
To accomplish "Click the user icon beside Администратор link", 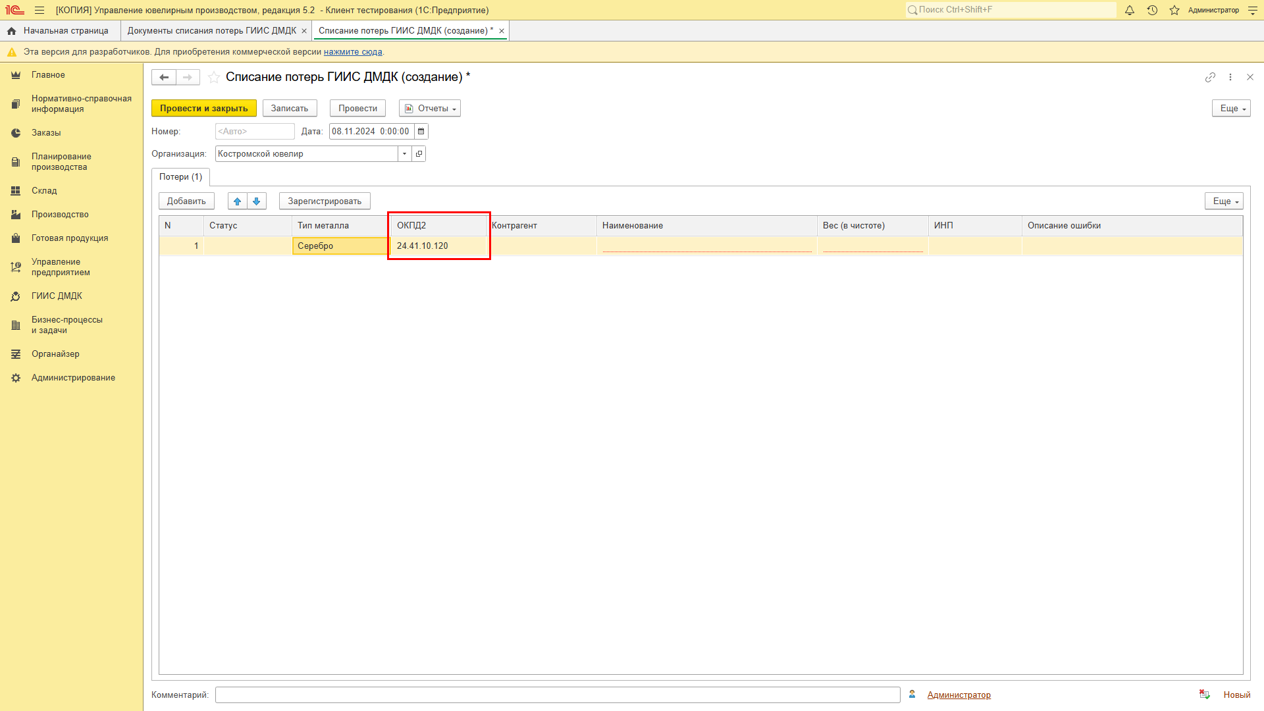I will coord(912,695).
